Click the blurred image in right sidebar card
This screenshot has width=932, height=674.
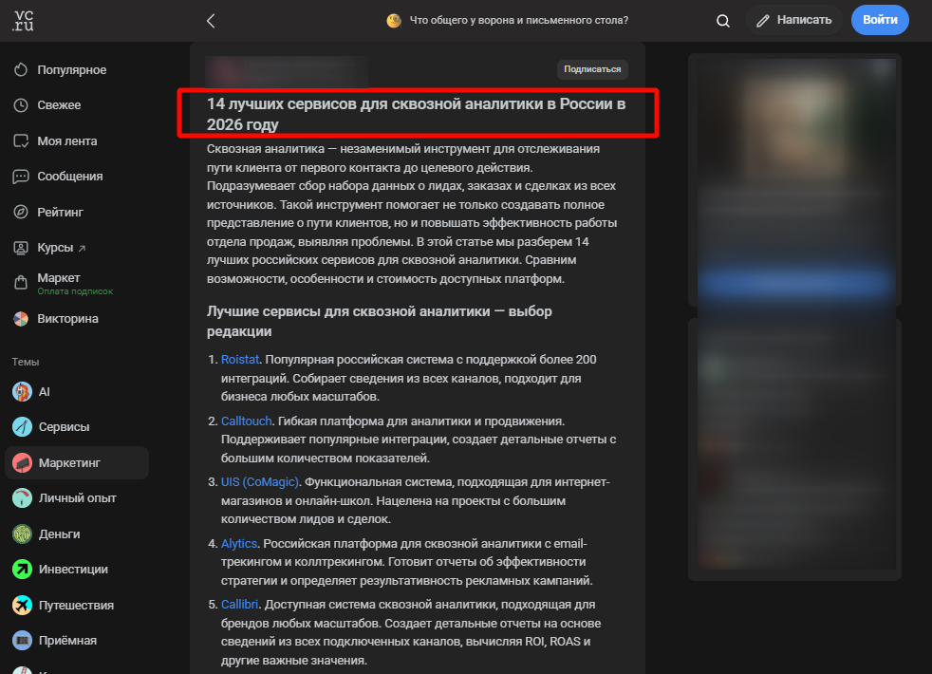coord(794,128)
